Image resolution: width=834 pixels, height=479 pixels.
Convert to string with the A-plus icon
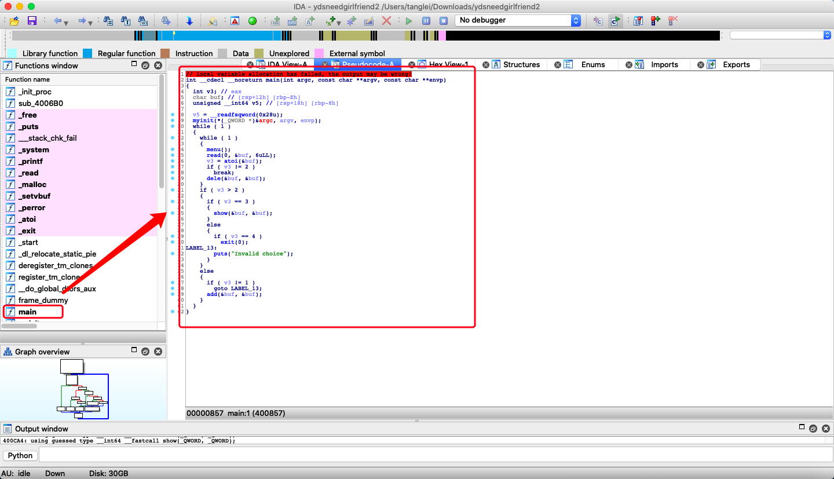(310, 21)
